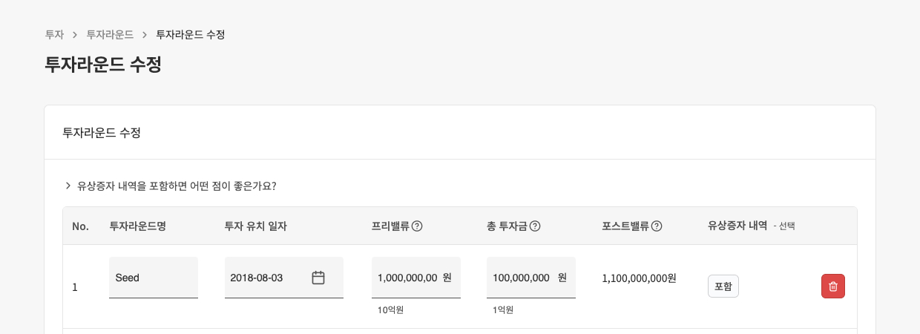Click the current 투자라운드 수정 breadcrumb item
Viewport: 920px width, 334px height.
191,35
